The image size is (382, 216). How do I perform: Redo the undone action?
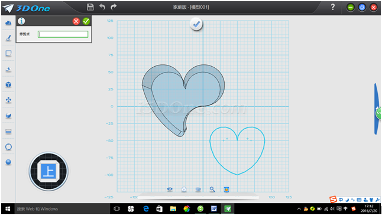(114, 7)
